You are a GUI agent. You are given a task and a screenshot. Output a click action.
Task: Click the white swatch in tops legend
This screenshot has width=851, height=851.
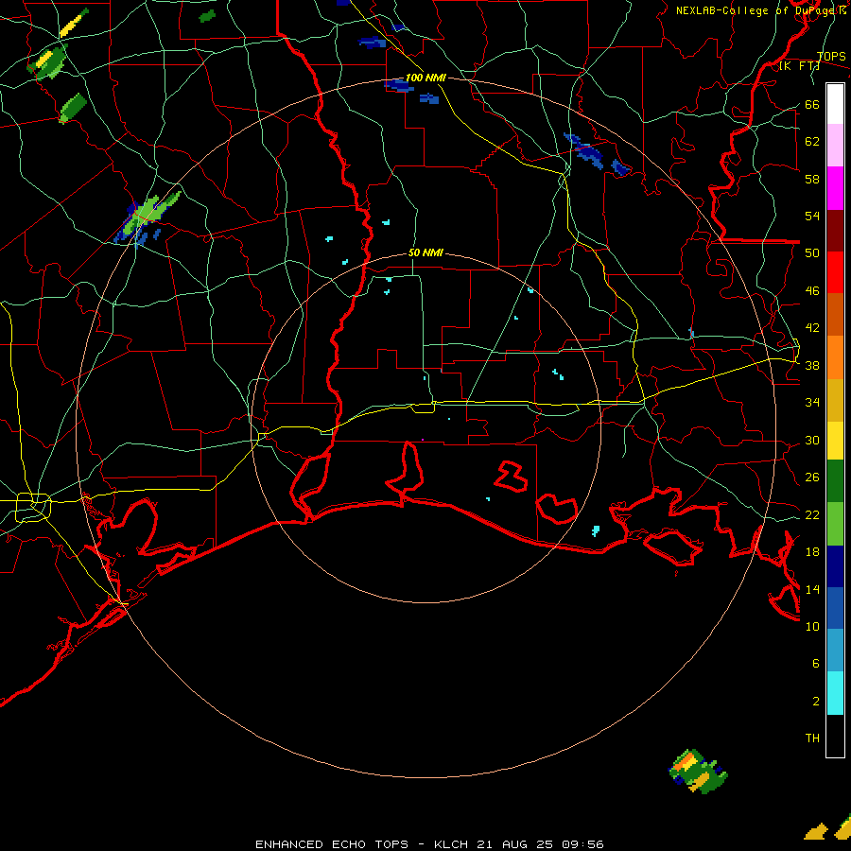[x=835, y=104]
